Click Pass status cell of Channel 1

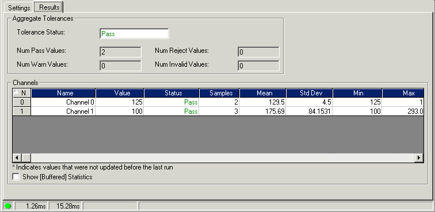pyautogui.click(x=171, y=111)
